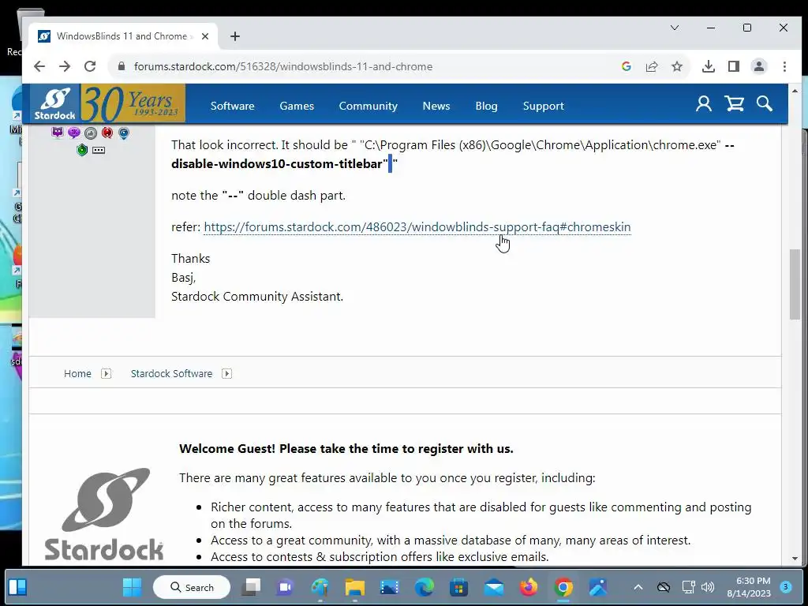Viewport: 808px width, 606px height.
Task: Click the taskbar Search box
Action: (x=192, y=587)
